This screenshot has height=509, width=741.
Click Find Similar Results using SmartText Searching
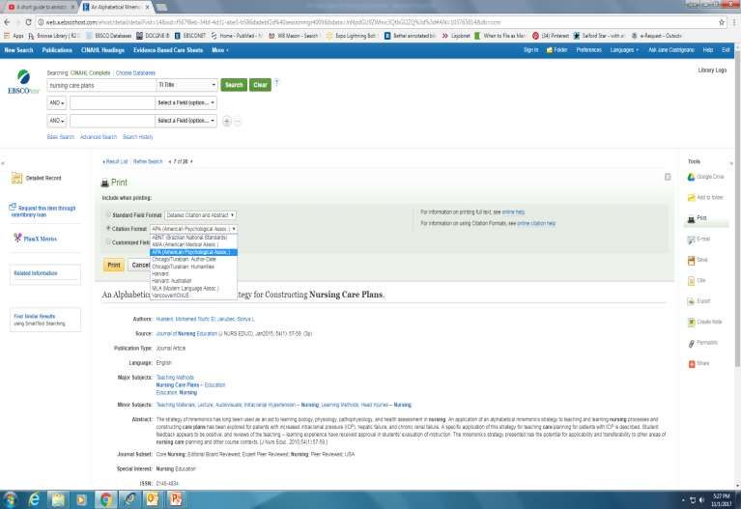tap(41, 320)
